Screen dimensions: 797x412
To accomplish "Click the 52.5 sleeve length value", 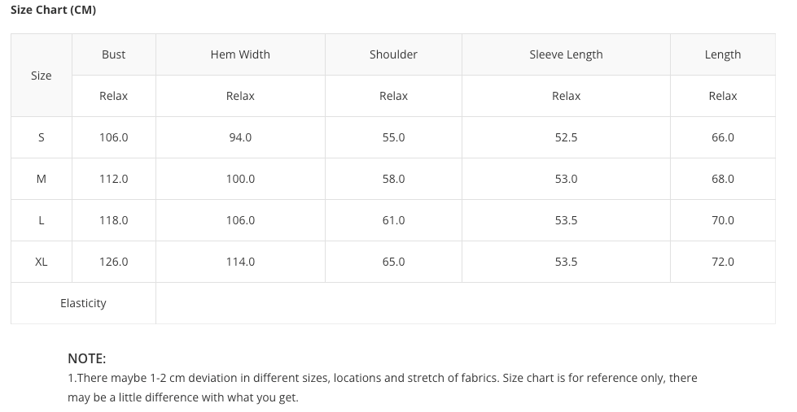I will tap(566, 137).
